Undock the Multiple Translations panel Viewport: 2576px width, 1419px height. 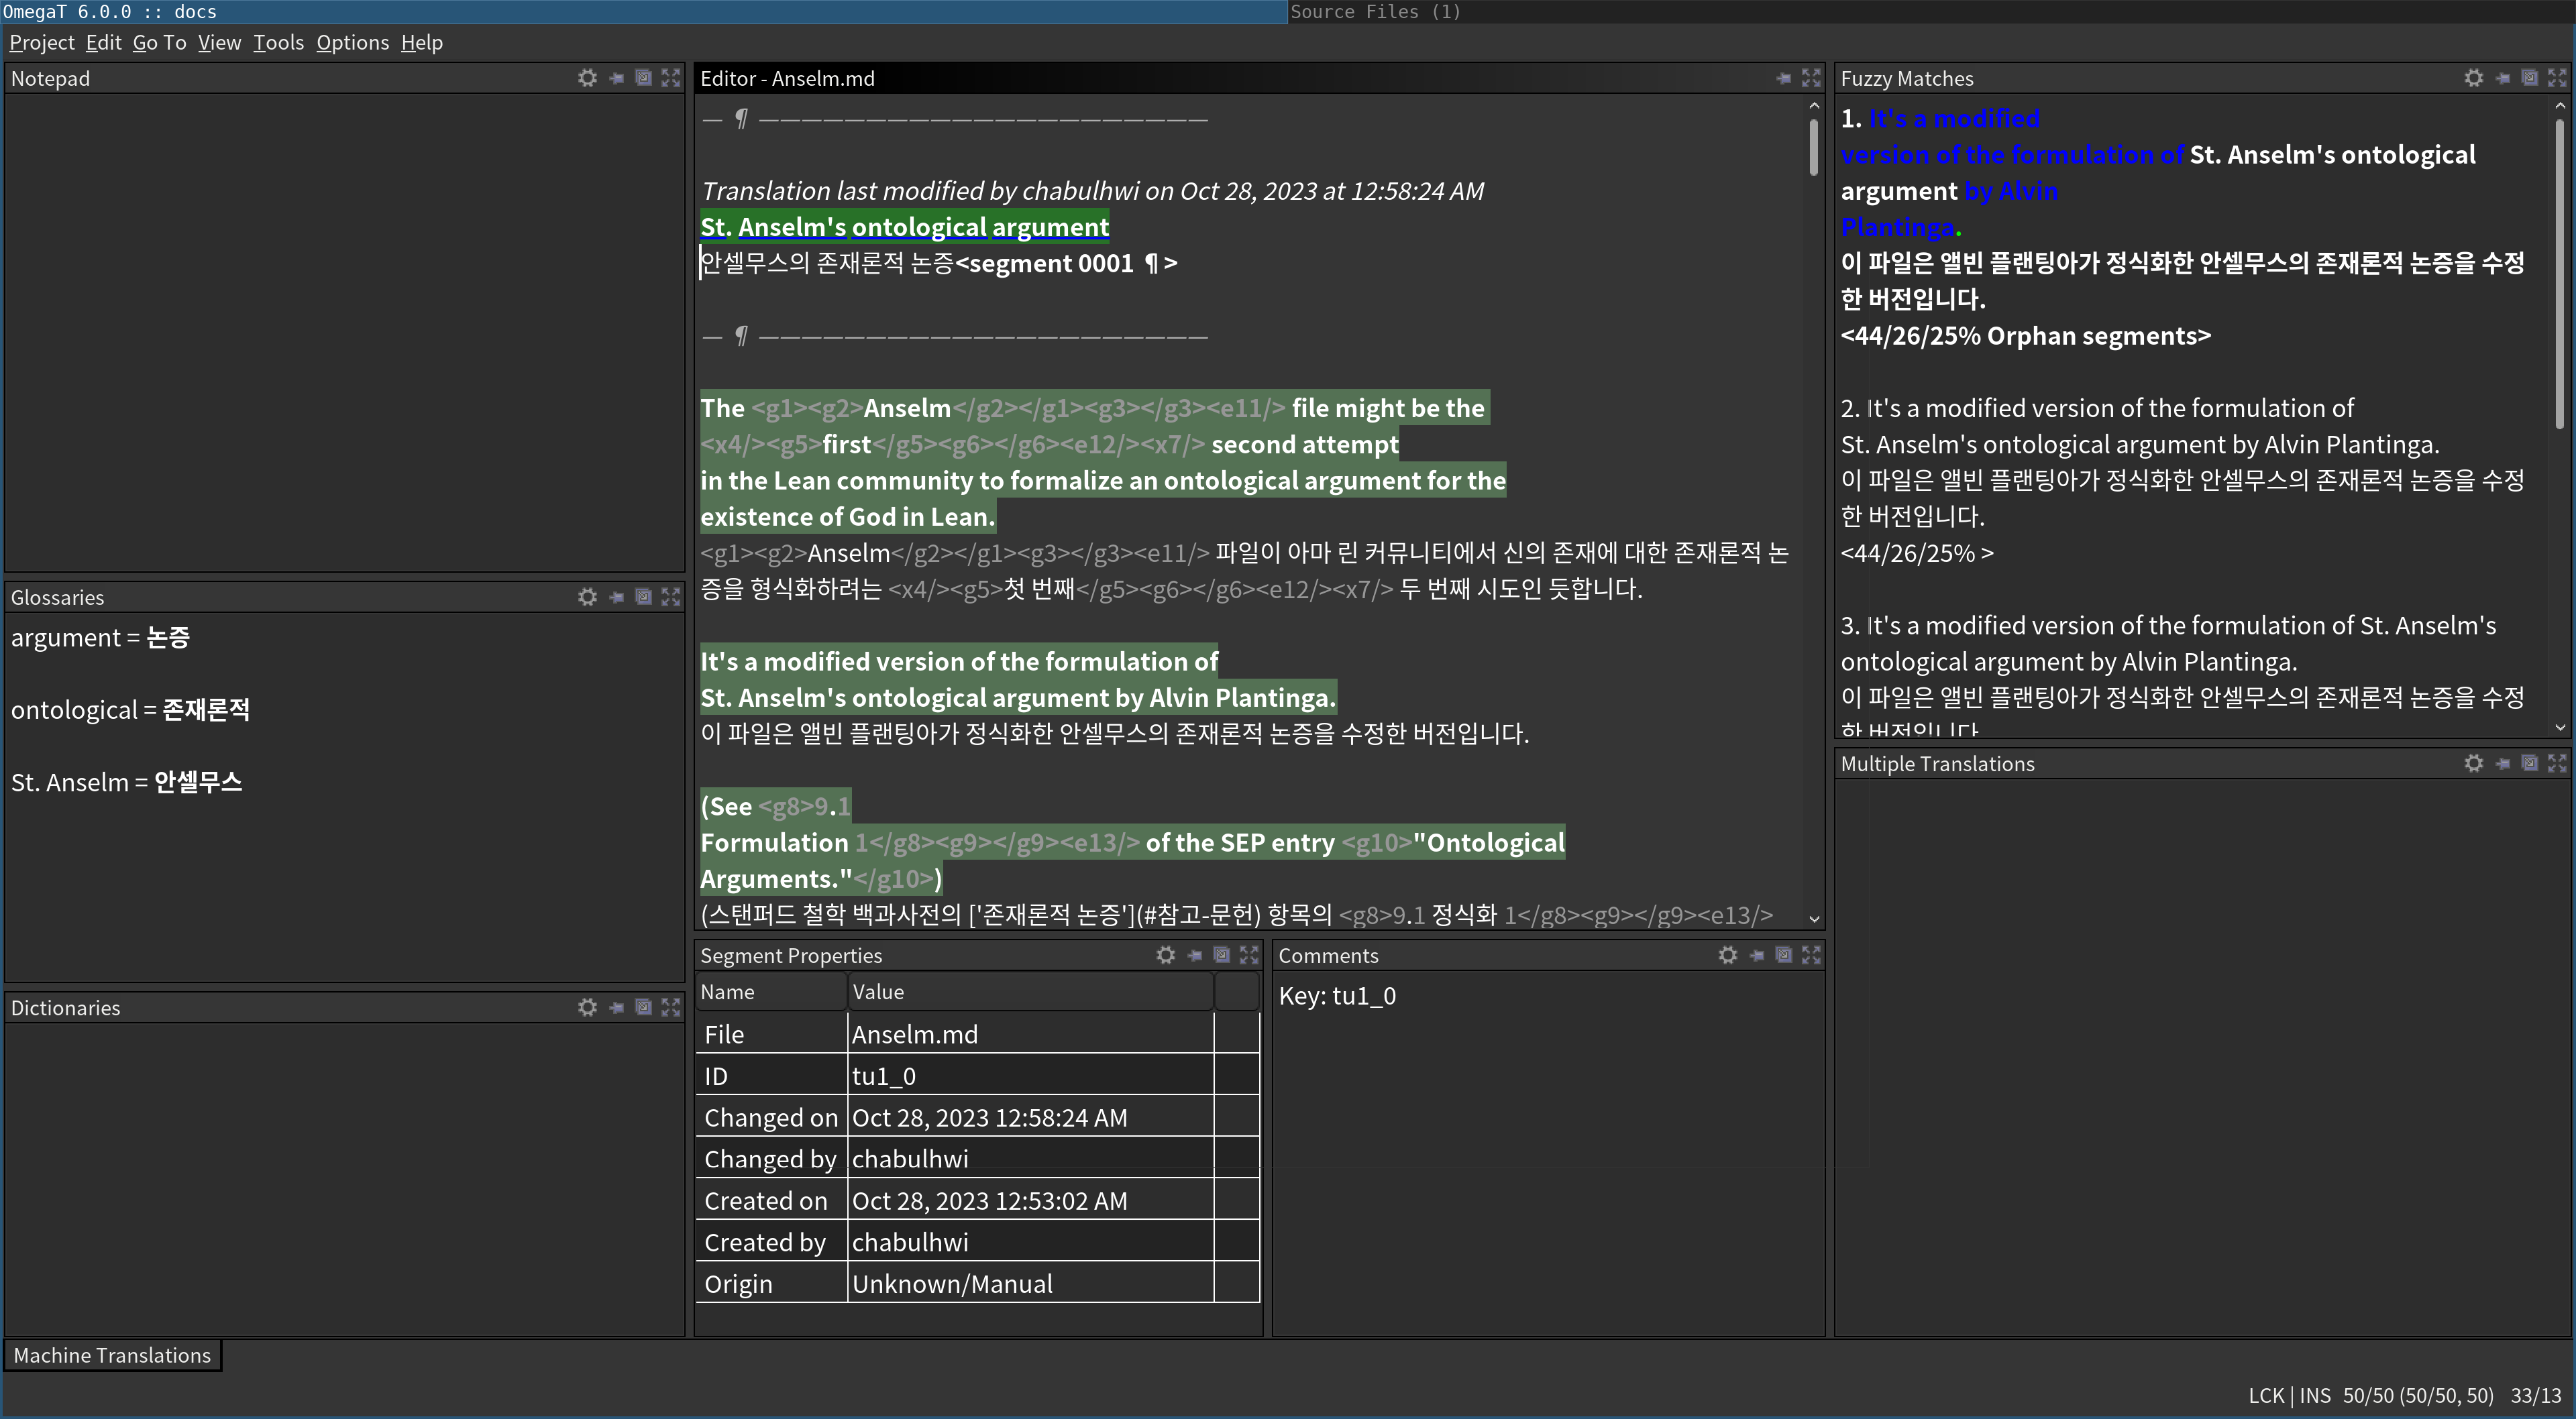coord(2529,763)
